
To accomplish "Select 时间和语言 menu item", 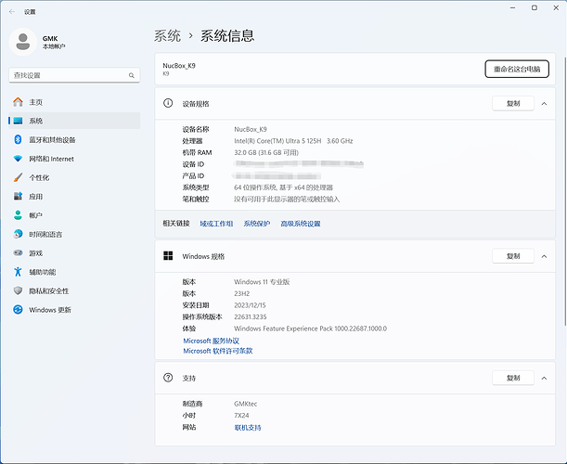I will click(x=45, y=235).
